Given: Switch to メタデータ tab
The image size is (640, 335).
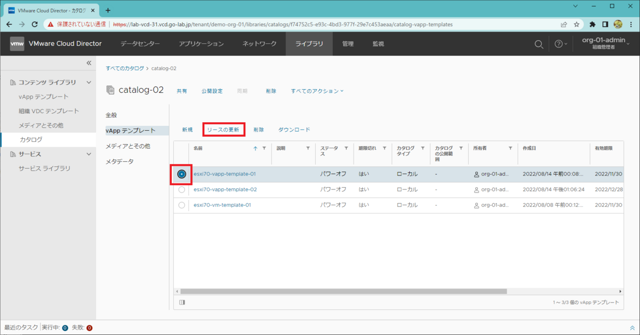Looking at the screenshot, I should pos(119,161).
